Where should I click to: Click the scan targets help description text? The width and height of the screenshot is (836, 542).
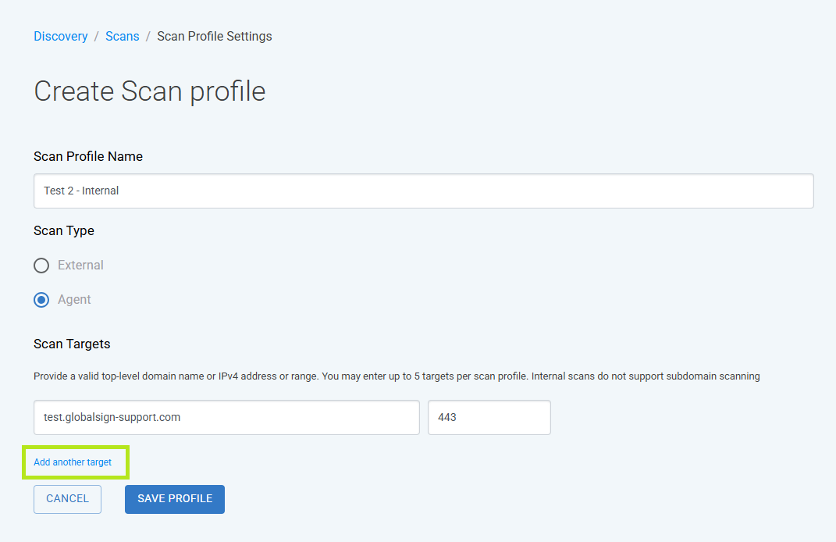pyautogui.click(x=397, y=376)
